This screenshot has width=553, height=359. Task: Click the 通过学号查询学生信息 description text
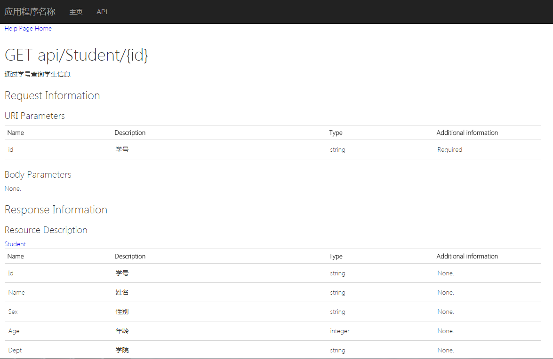click(38, 74)
